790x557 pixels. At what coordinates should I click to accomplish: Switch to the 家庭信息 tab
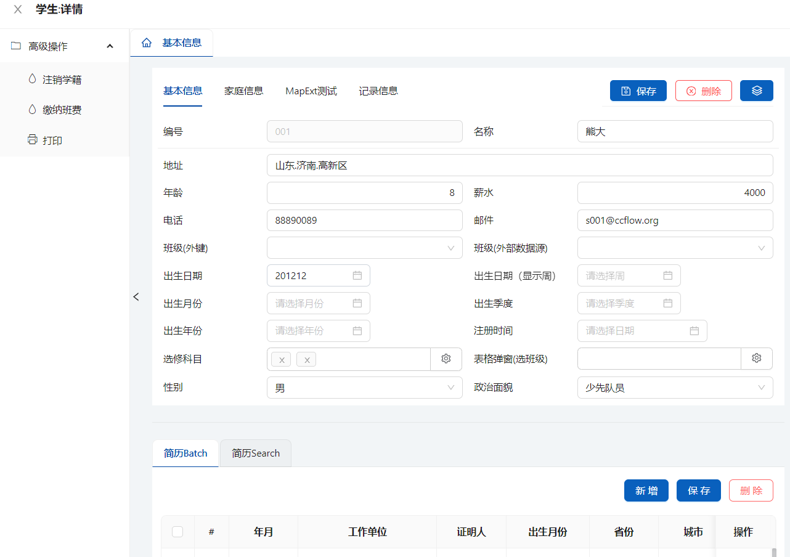(x=243, y=91)
